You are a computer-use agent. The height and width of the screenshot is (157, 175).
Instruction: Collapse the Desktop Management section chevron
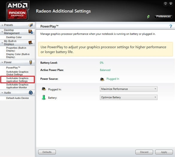(2, 32)
